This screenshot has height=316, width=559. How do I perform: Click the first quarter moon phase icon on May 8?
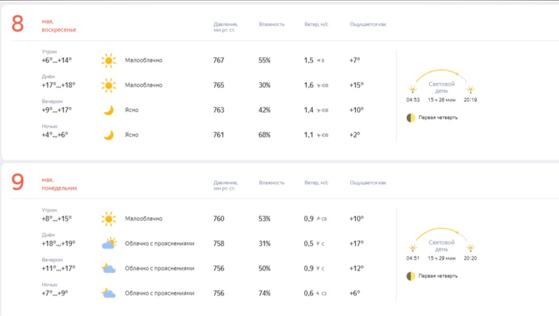[411, 118]
